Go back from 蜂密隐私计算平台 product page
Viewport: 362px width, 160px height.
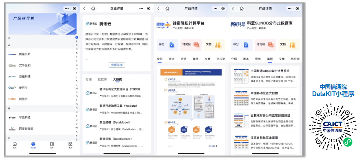pos(158,9)
